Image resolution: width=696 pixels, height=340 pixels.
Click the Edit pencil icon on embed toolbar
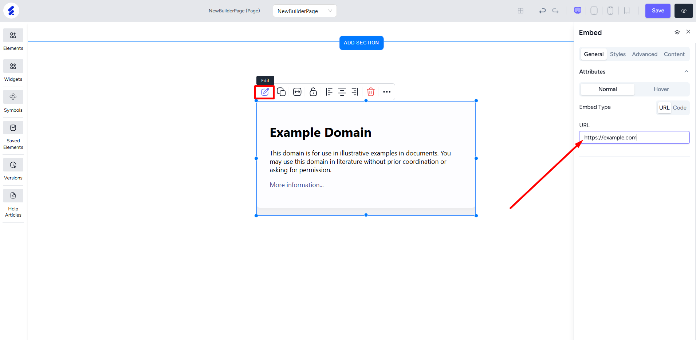(265, 92)
